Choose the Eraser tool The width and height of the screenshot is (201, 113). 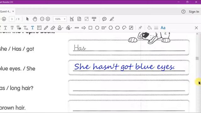(53, 28)
